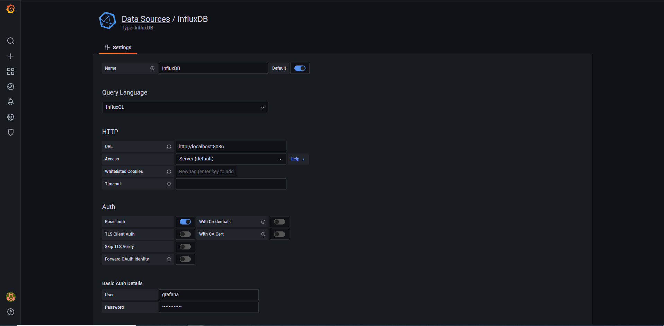Follow the Data Sources breadcrumb link
This screenshot has height=326, width=664.
pyautogui.click(x=146, y=19)
